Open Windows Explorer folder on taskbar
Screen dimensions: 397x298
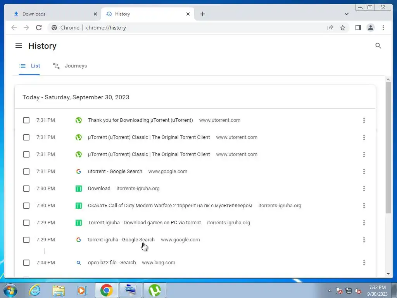[x=59, y=290]
